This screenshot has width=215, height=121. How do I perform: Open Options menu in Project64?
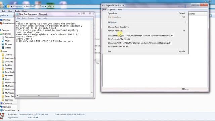point(112,10)
